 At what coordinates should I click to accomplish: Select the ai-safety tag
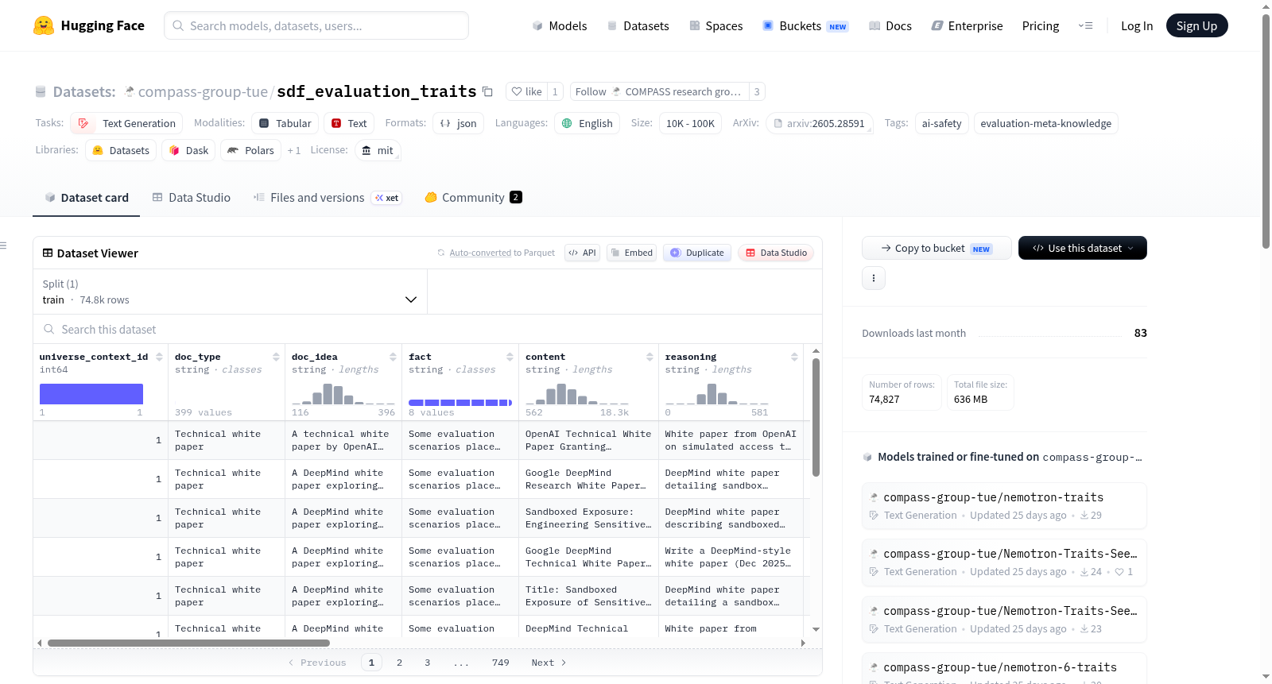[941, 123]
